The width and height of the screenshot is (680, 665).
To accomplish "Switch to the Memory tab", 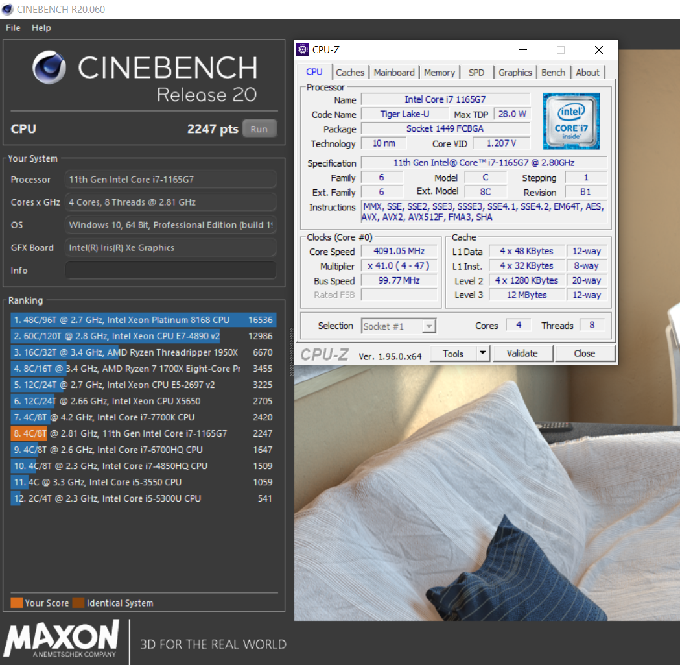I will 440,73.
